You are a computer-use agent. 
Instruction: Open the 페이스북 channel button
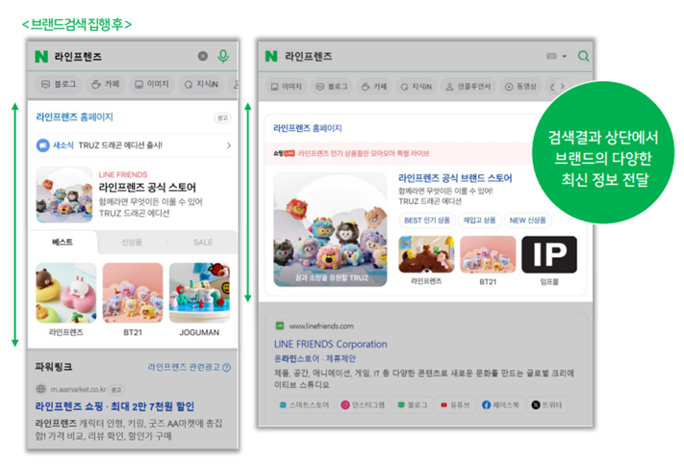(x=500, y=404)
